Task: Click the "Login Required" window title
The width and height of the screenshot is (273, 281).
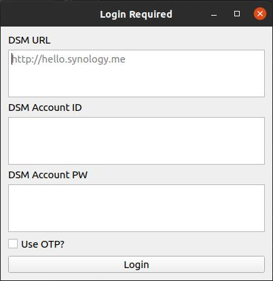Action: click(136, 14)
